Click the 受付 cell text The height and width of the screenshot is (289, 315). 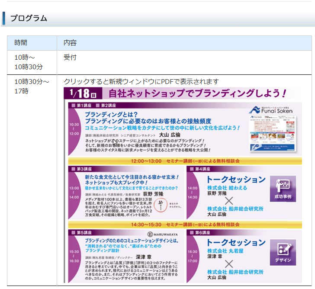point(70,58)
